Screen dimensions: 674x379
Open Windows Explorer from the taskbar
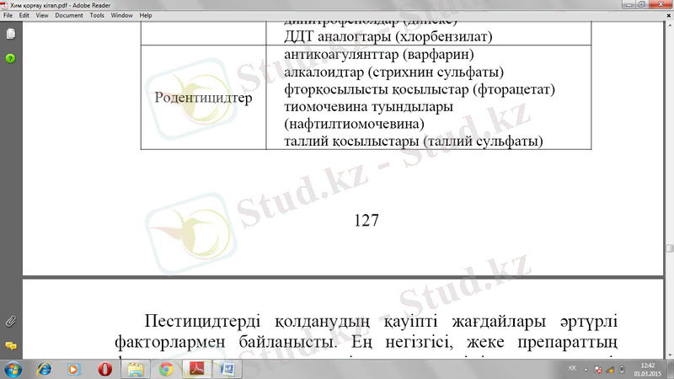(136, 369)
